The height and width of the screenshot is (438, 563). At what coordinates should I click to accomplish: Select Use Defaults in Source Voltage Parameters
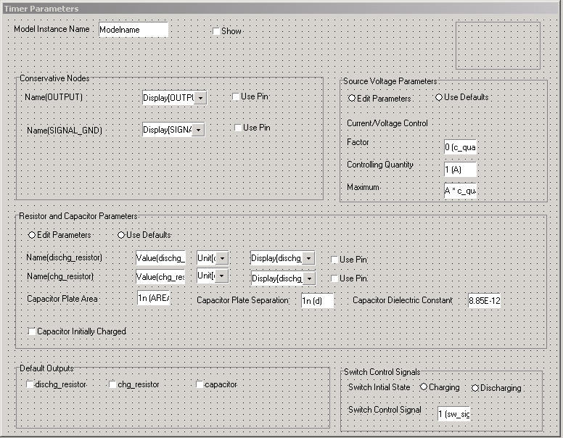439,97
